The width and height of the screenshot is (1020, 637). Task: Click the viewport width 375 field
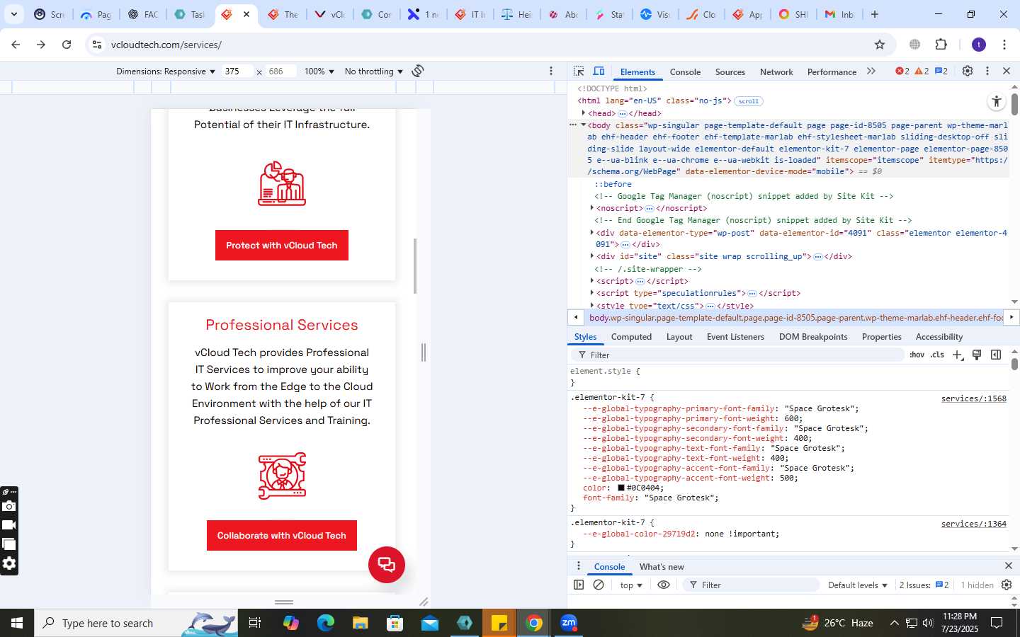coord(236,71)
